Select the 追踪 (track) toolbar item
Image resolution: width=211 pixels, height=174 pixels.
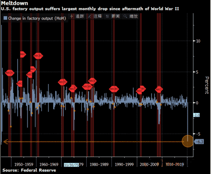79,16
